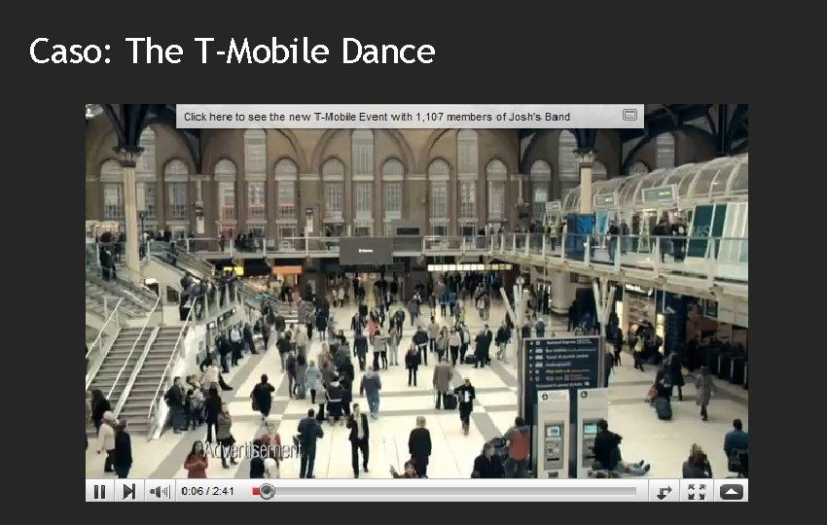
Task: Skip to the next video
Action: pyautogui.click(x=129, y=492)
